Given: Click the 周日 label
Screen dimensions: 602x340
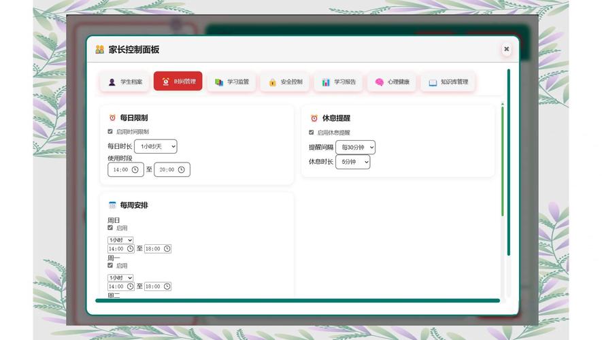Looking at the screenshot, I should click(114, 220).
